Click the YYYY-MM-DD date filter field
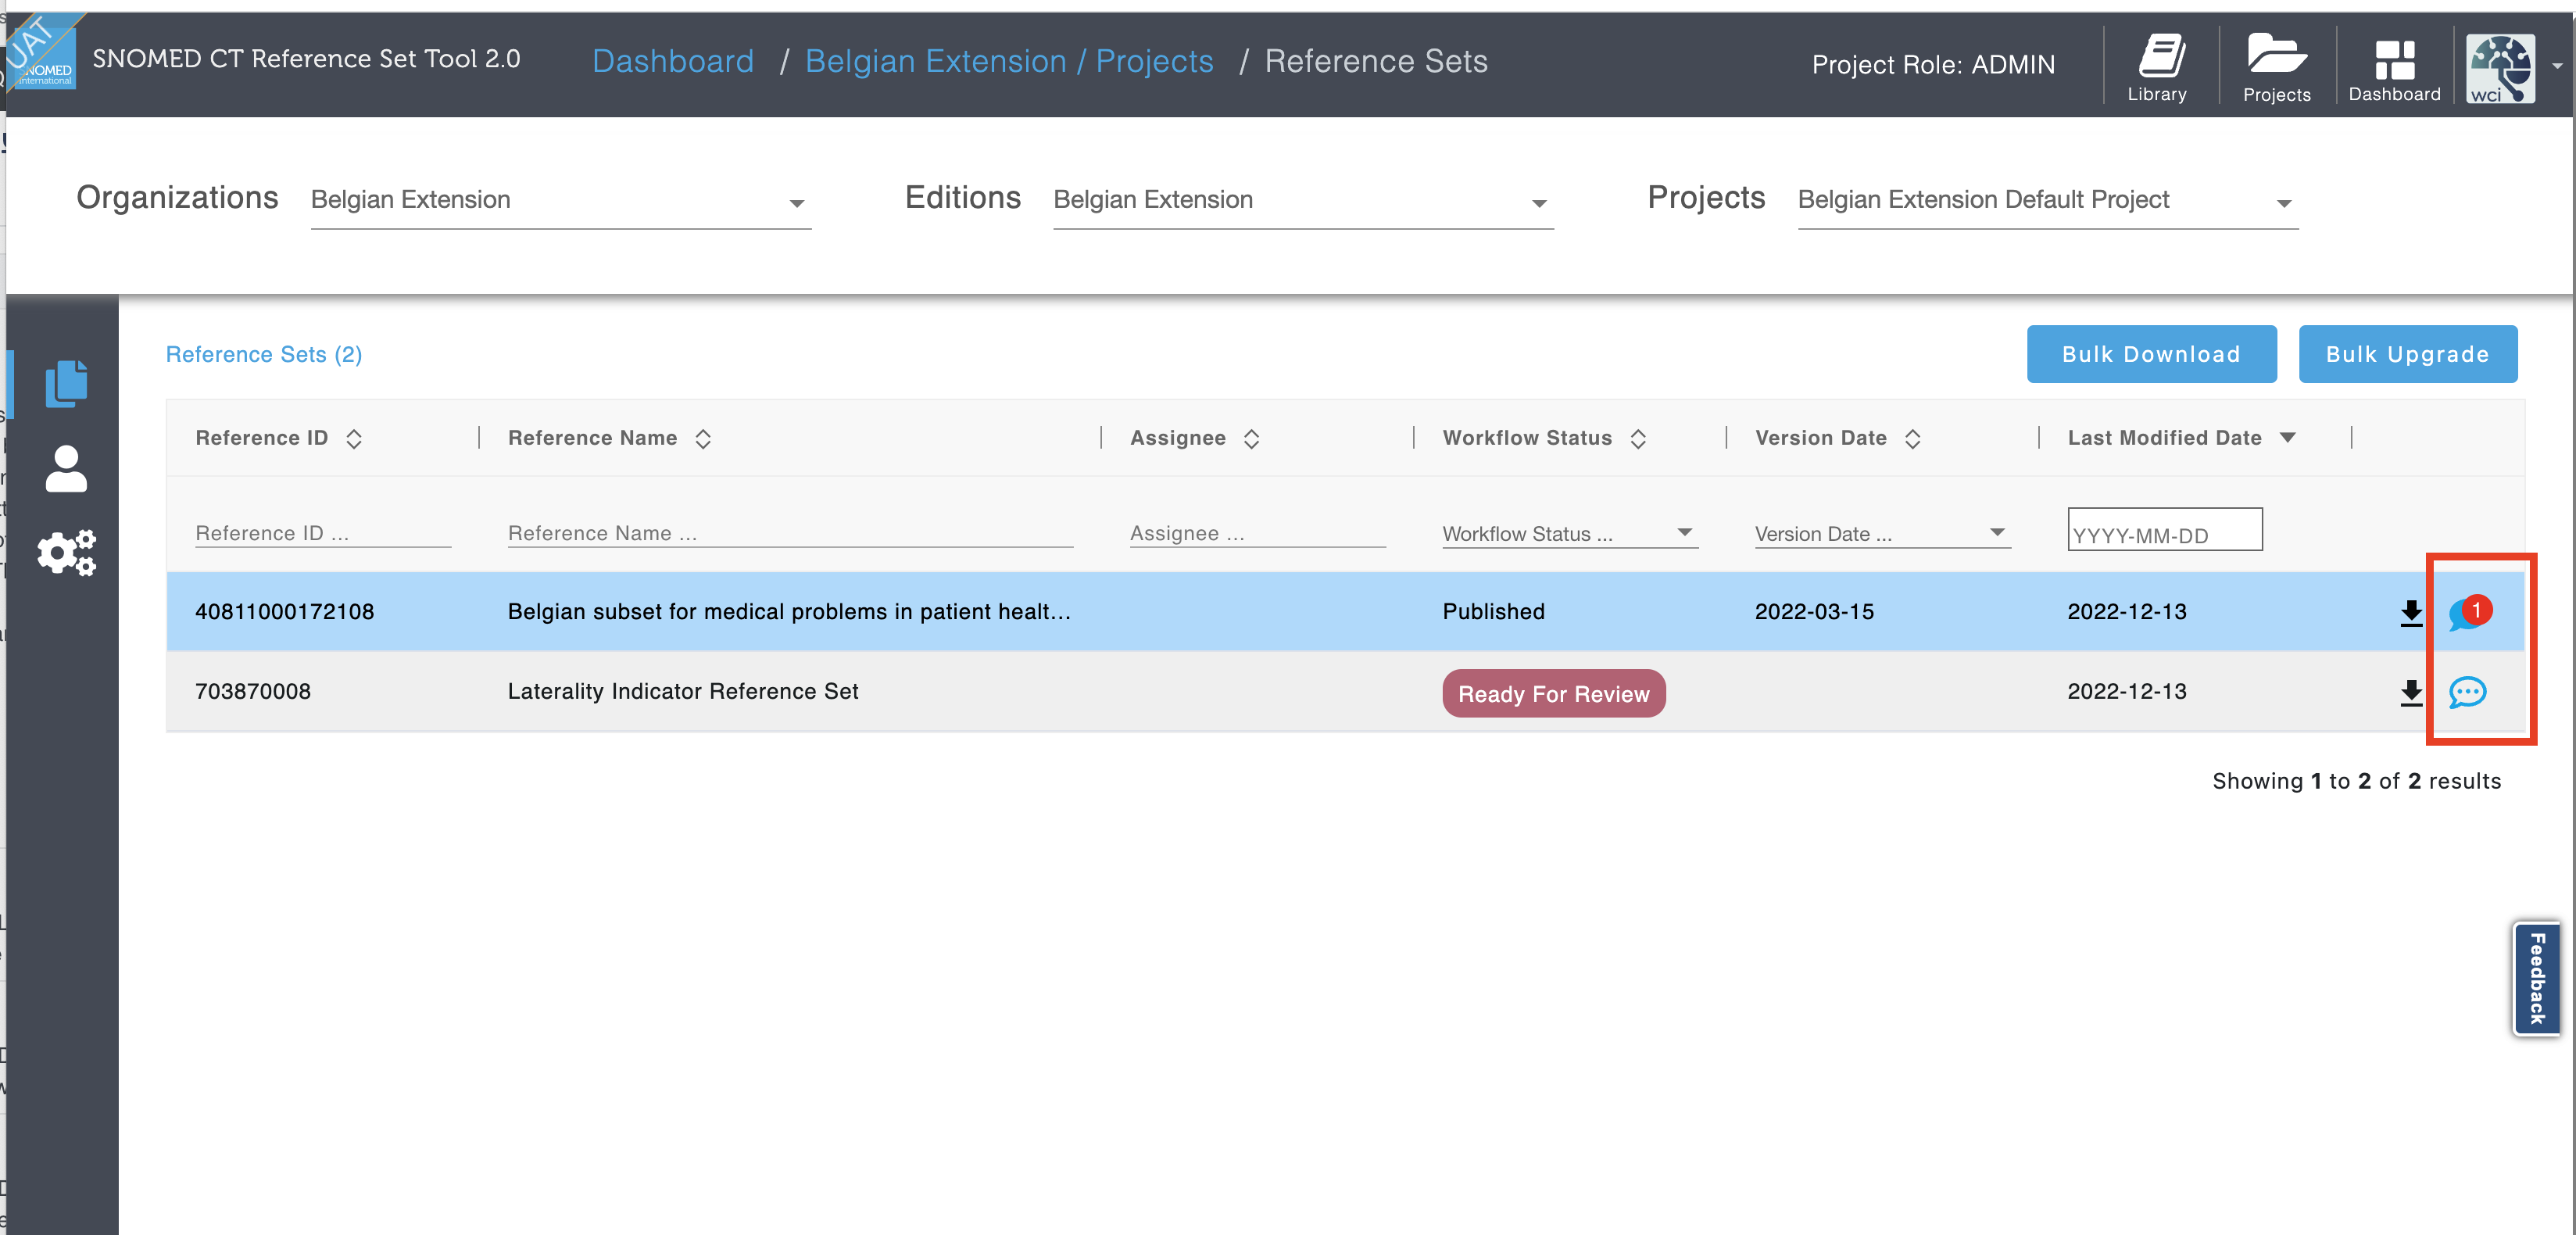This screenshot has height=1235, width=2576. click(2165, 530)
